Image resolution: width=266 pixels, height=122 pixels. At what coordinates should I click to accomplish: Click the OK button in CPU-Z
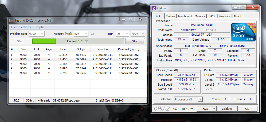pos(247,109)
